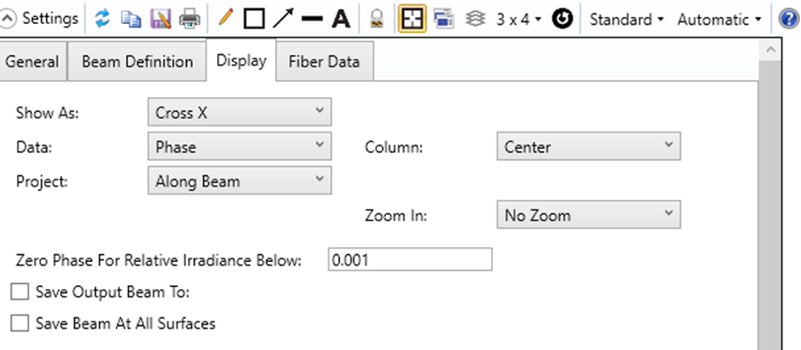Select the text annotation A tool
The width and height of the screenshot is (801, 350).
(x=341, y=20)
